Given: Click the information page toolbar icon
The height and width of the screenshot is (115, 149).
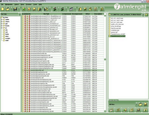Looking at the screenshot, I should click(x=96, y=9).
